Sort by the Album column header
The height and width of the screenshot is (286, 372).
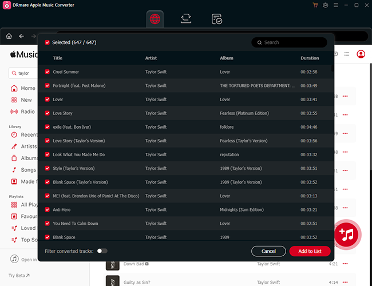[x=226, y=58]
